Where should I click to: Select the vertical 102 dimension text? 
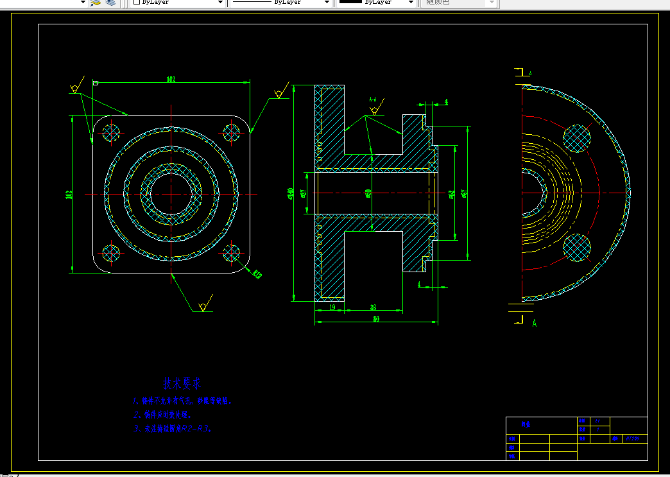click(69, 195)
